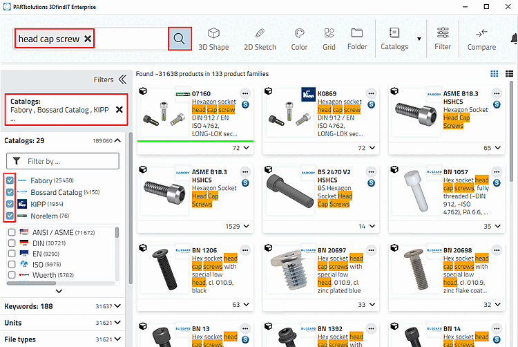Check the ISO catalog

pyautogui.click(x=12, y=264)
